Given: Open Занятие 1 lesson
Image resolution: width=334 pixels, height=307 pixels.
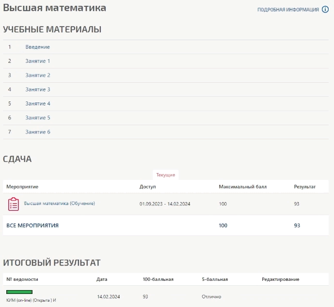Looking at the screenshot, I should tap(38, 61).
